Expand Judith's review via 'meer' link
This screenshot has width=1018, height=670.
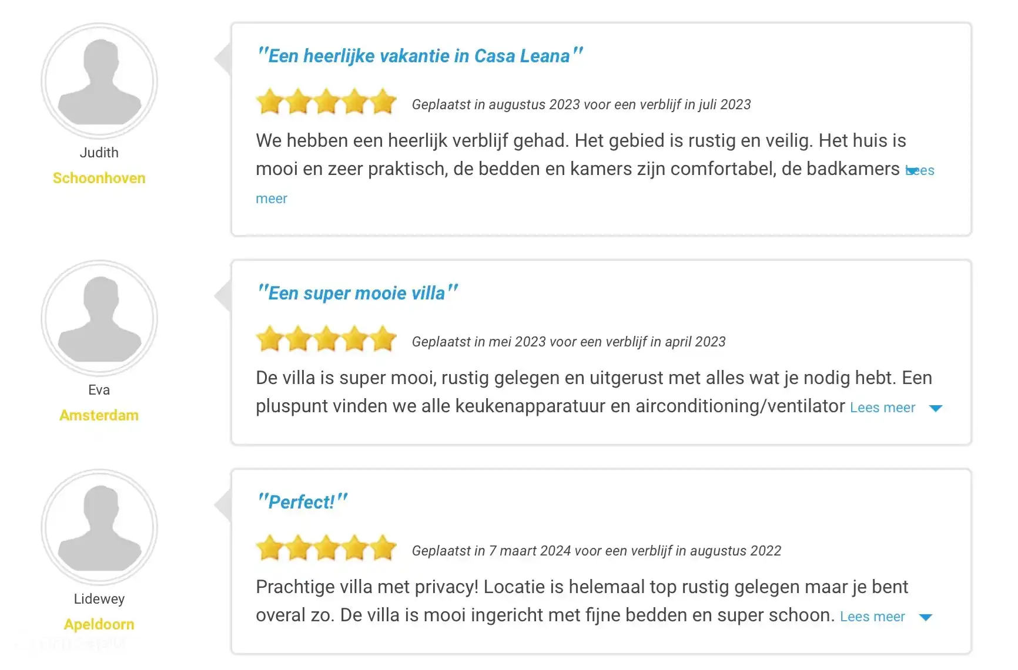(x=272, y=198)
